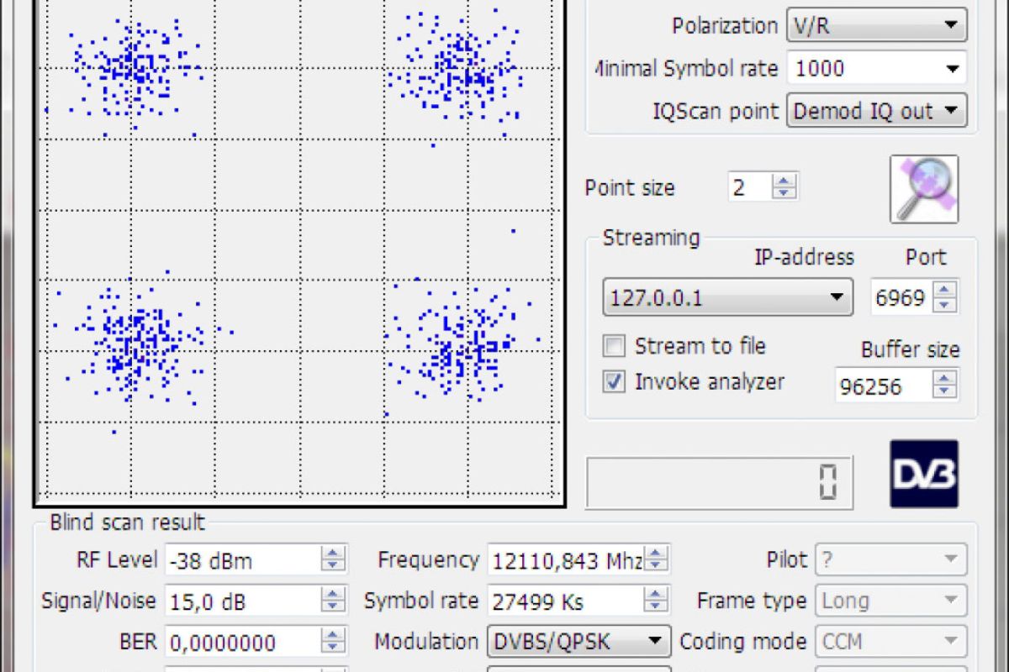The width and height of the screenshot is (1009, 672).
Task: Click into the Buffer size field
Action: (881, 386)
